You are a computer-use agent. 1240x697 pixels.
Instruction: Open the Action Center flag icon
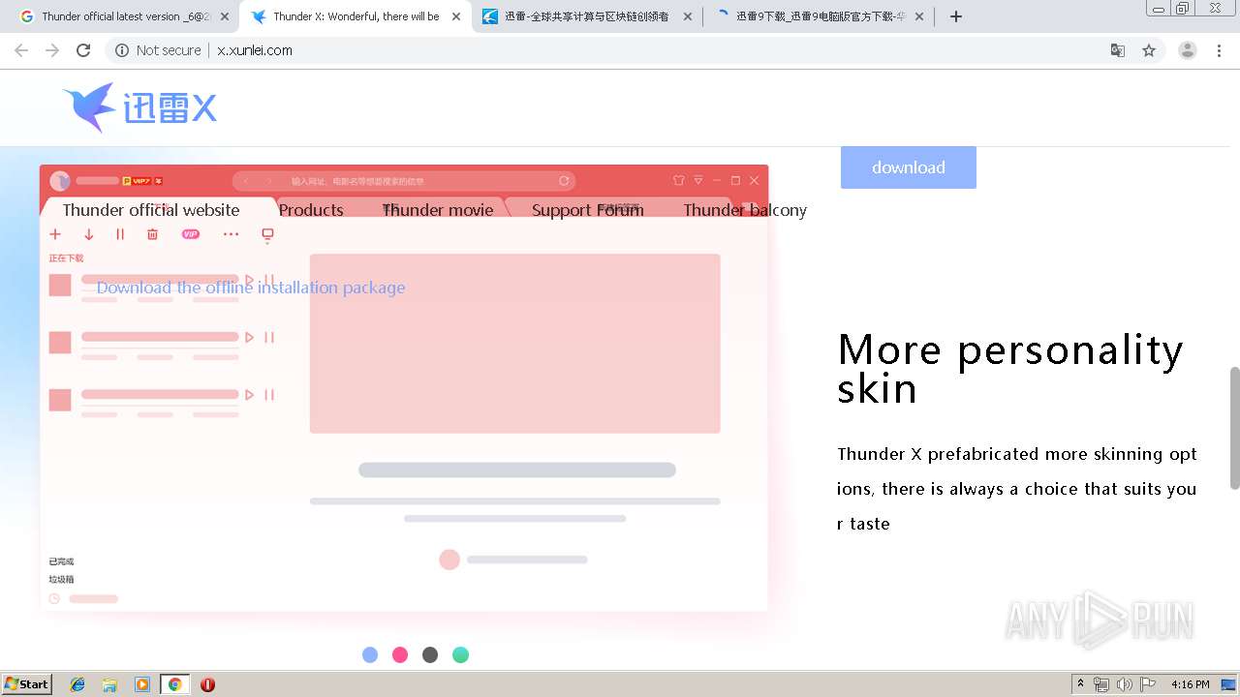(1148, 684)
